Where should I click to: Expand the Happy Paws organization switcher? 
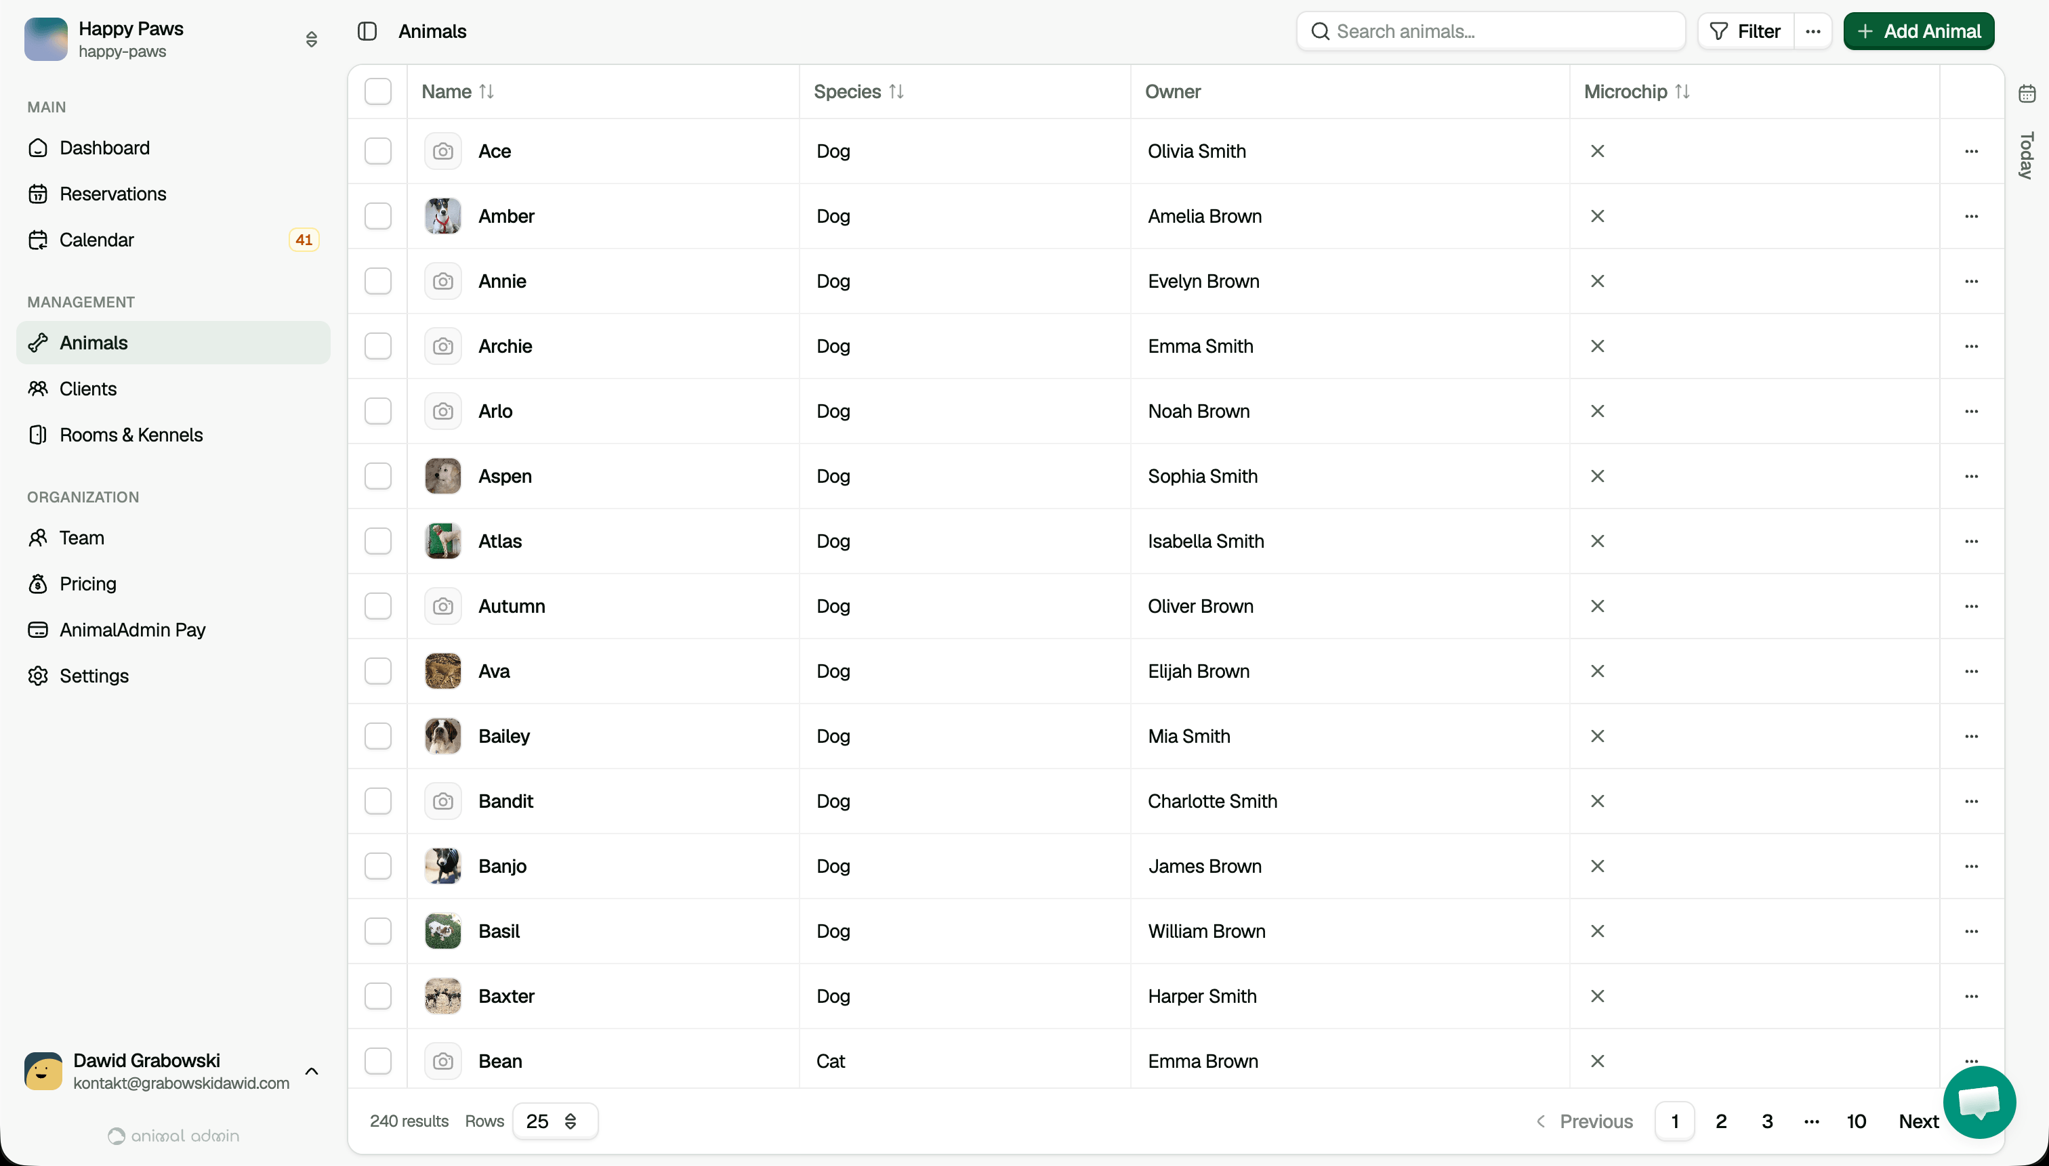312,39
